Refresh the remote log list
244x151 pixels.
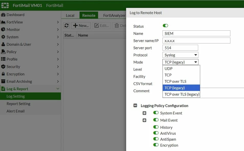point(67,26)
